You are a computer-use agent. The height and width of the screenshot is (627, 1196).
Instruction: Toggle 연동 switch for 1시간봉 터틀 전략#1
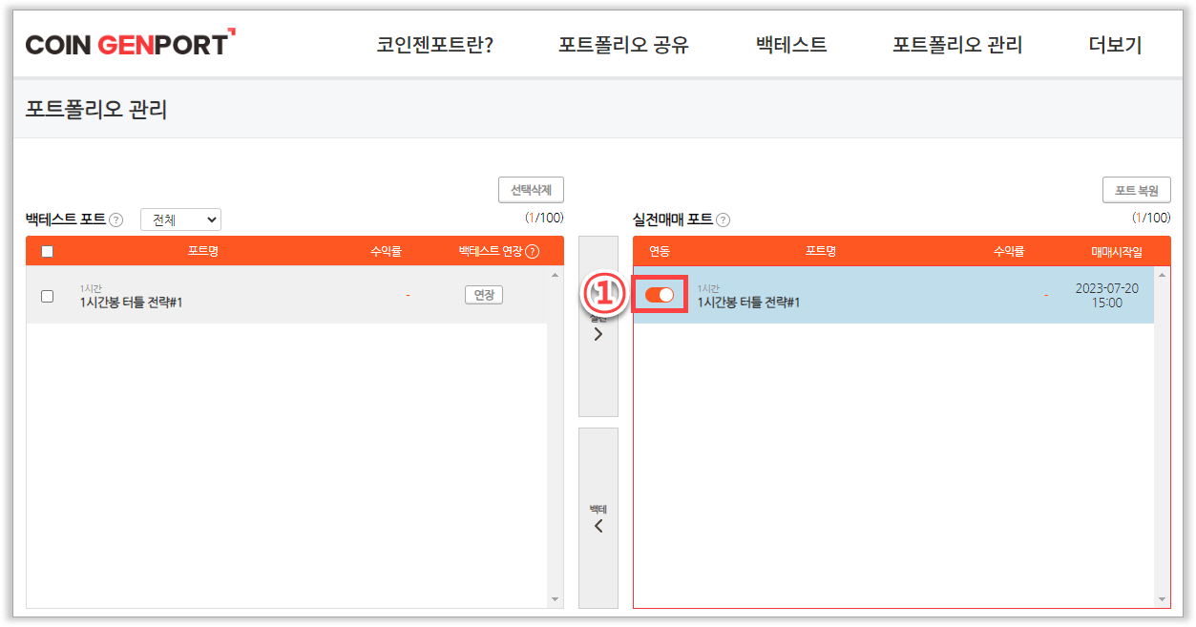point(660,295)
